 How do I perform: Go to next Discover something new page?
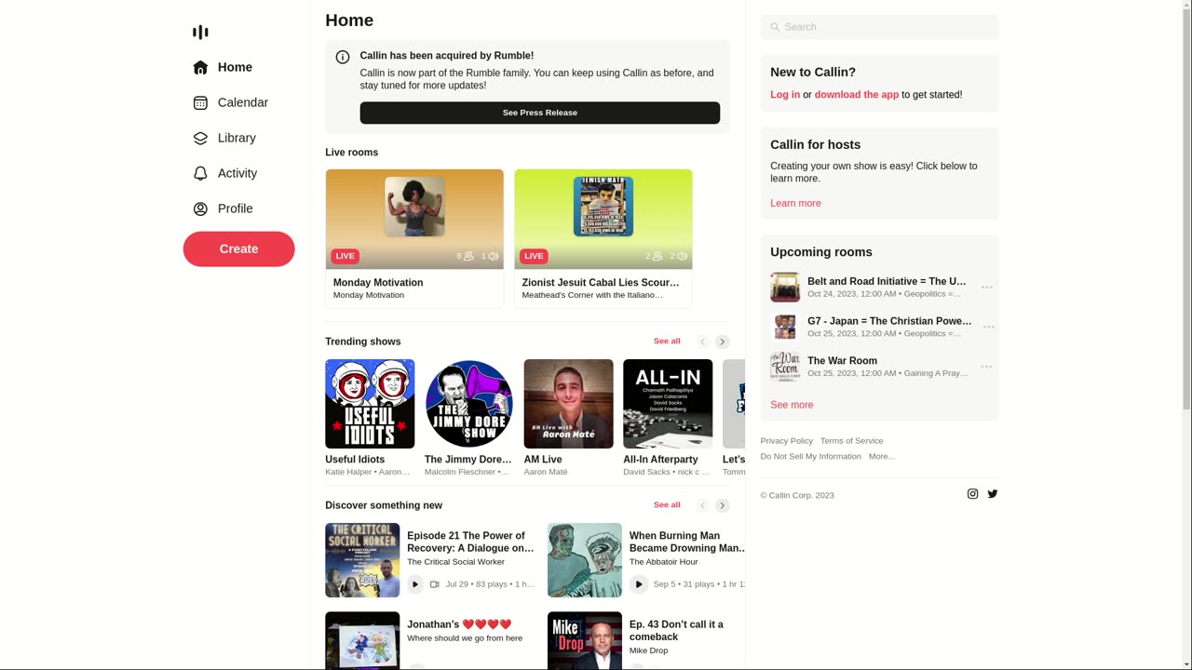[x=722, y=505]
